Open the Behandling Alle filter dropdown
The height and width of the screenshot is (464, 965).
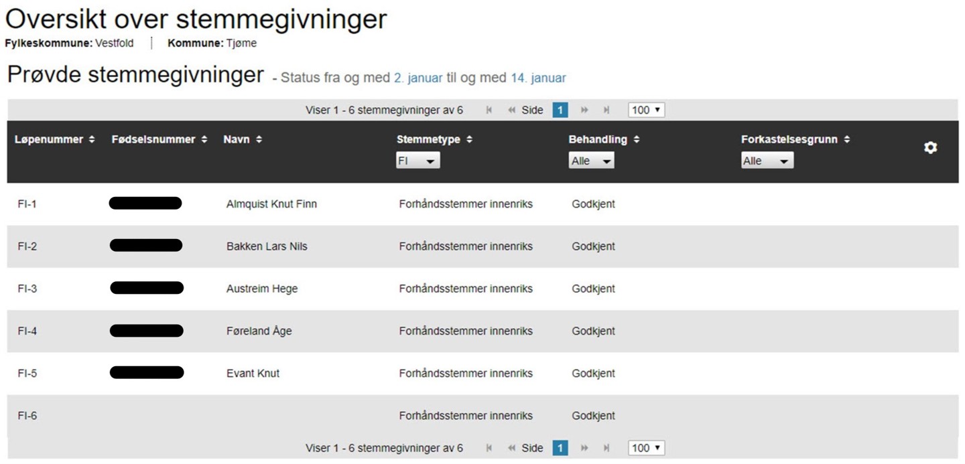coord(591,161)
